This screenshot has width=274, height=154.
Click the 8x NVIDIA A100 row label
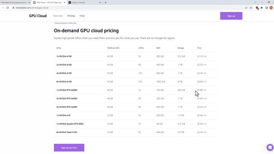[x=64, y=82]
